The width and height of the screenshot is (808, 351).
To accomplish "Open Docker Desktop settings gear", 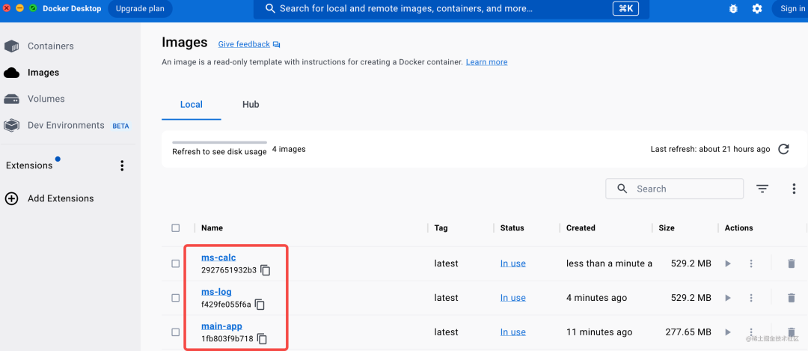I will click(757, 9).
